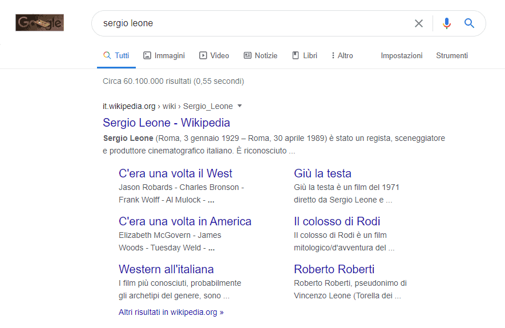Open C'era una volta in America link
505x328 pixels.
(x=185, y=221)
